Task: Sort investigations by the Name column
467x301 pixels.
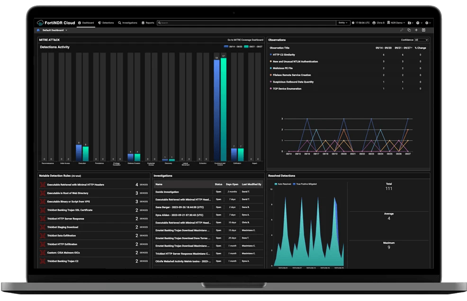Action: 159,185
